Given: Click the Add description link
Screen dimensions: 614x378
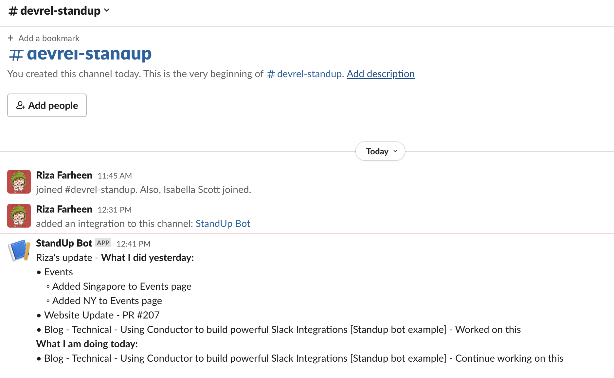Looking at the screenshot, I should [x=380, y=74].
